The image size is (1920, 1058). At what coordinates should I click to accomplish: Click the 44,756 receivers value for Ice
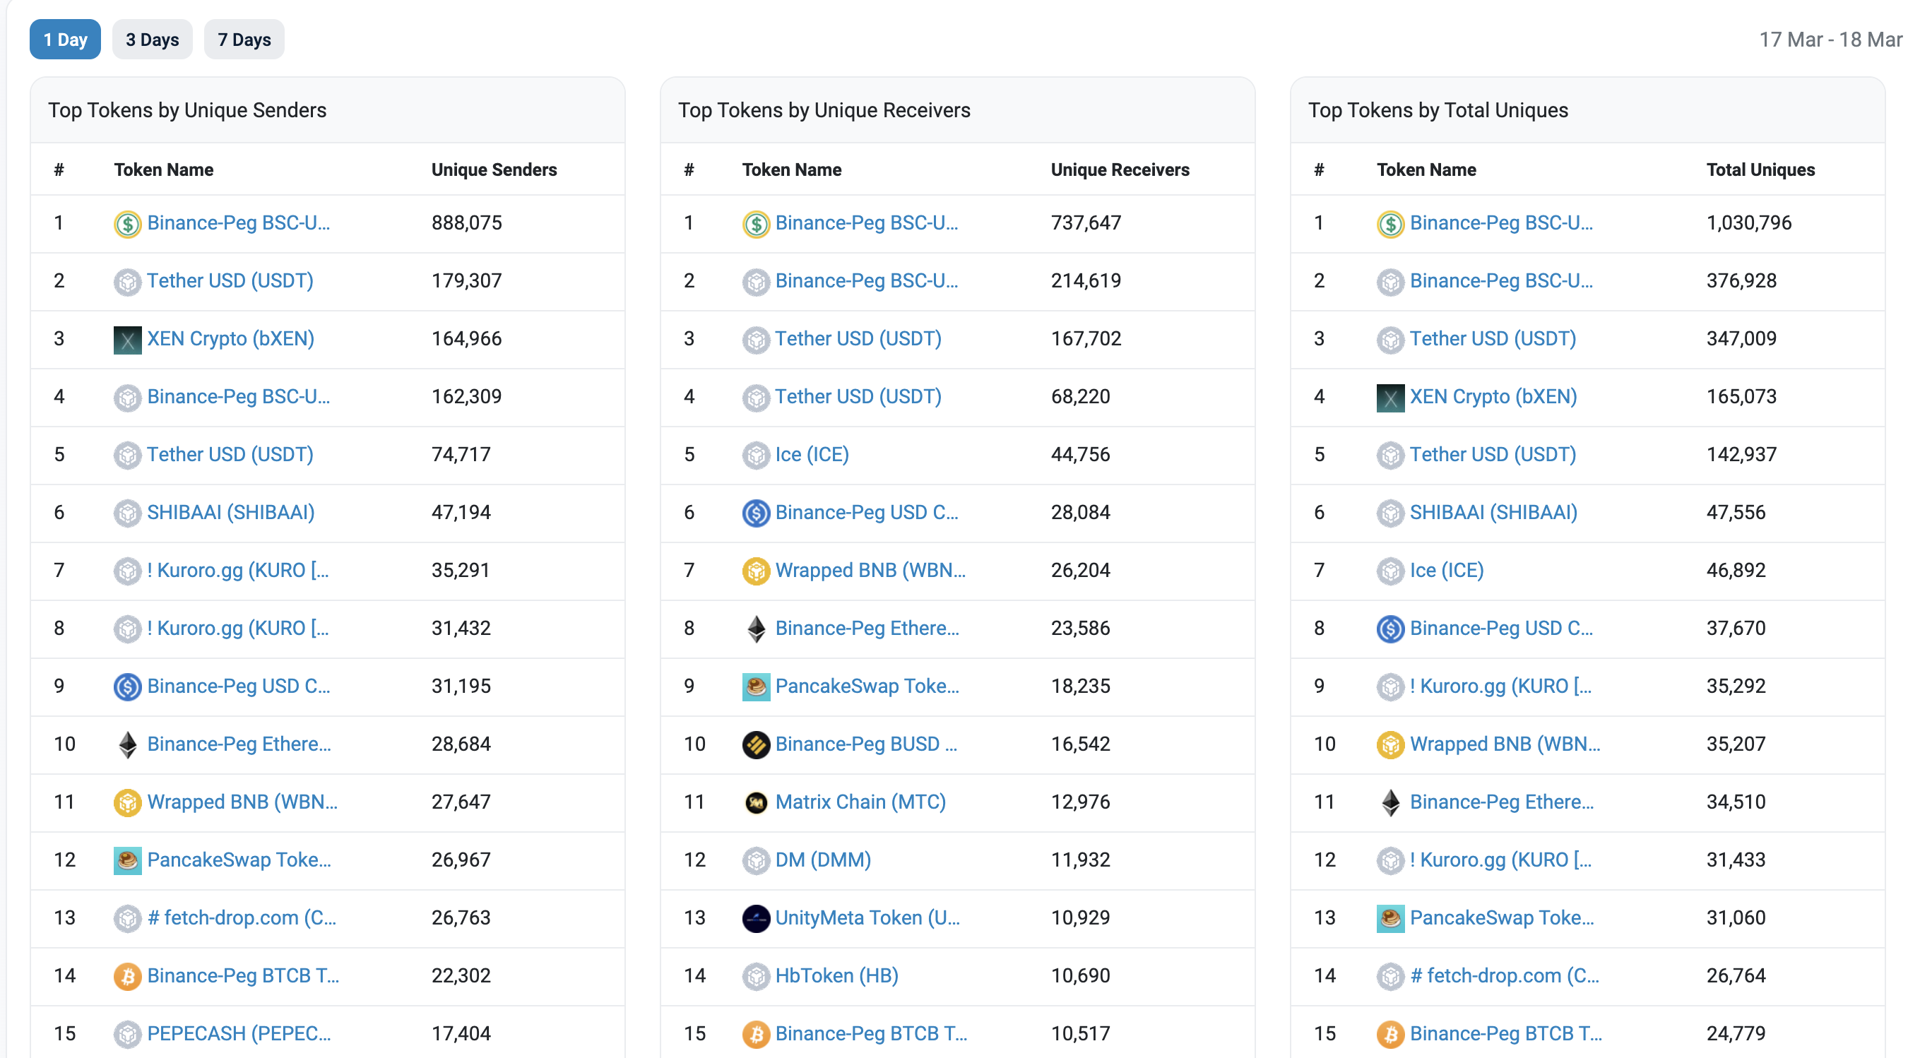pyautogui.click(x=1080, y=455)
